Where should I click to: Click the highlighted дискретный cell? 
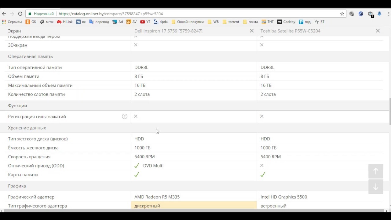pos(194,206)
